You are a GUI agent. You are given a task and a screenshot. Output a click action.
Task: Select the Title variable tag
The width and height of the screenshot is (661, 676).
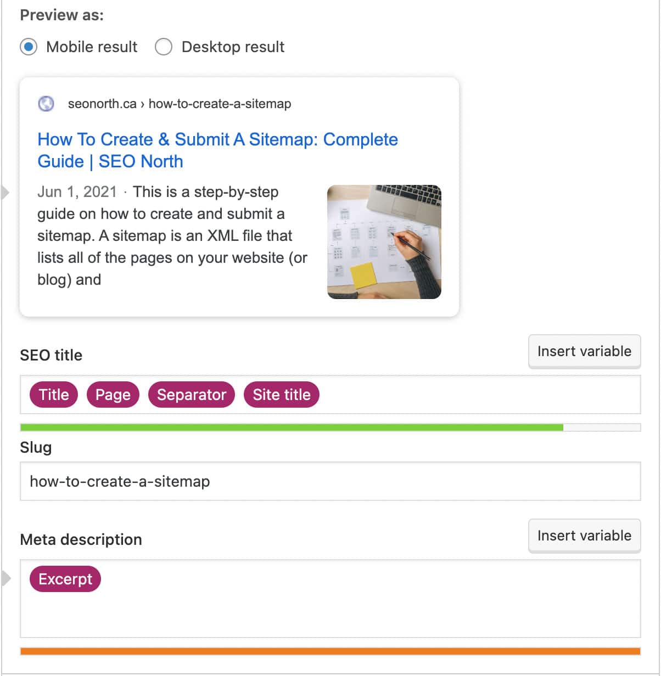tap(54, 395)
